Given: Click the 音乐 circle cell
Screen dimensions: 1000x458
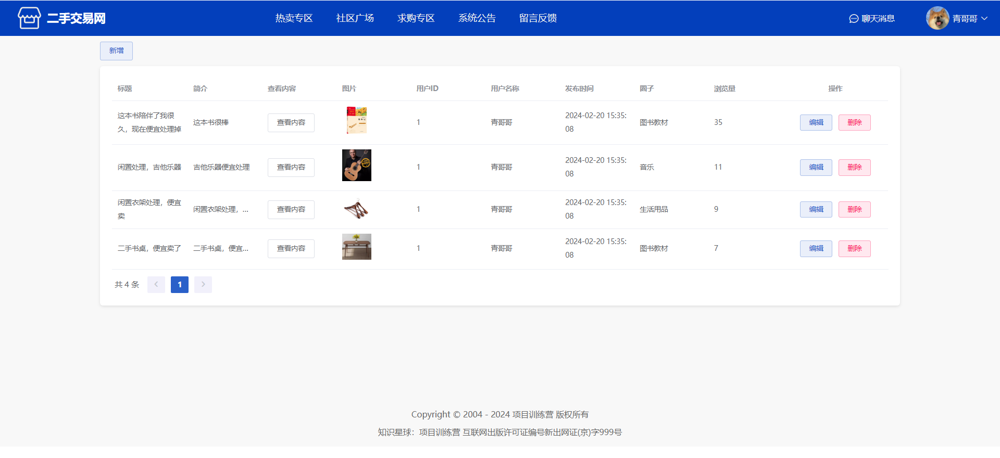Looking at the screenshot, I should [x=647, y=168].
